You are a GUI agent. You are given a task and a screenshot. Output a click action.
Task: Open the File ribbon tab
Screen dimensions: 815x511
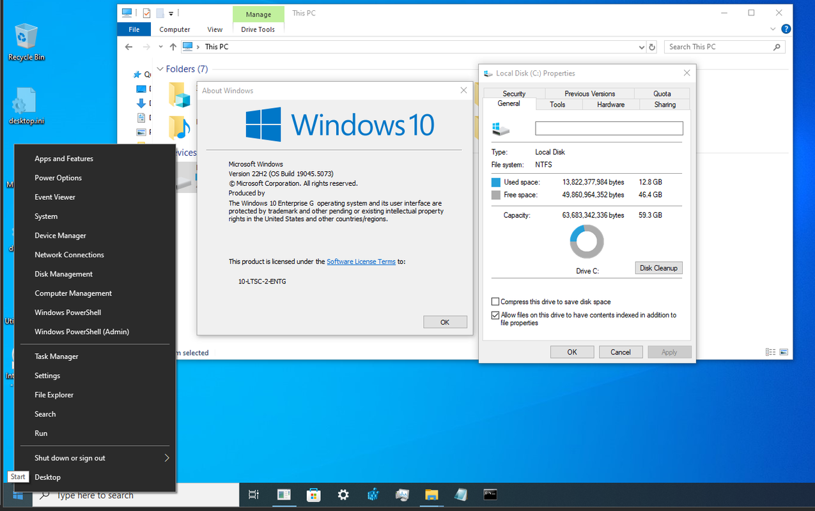coord(134,29)
